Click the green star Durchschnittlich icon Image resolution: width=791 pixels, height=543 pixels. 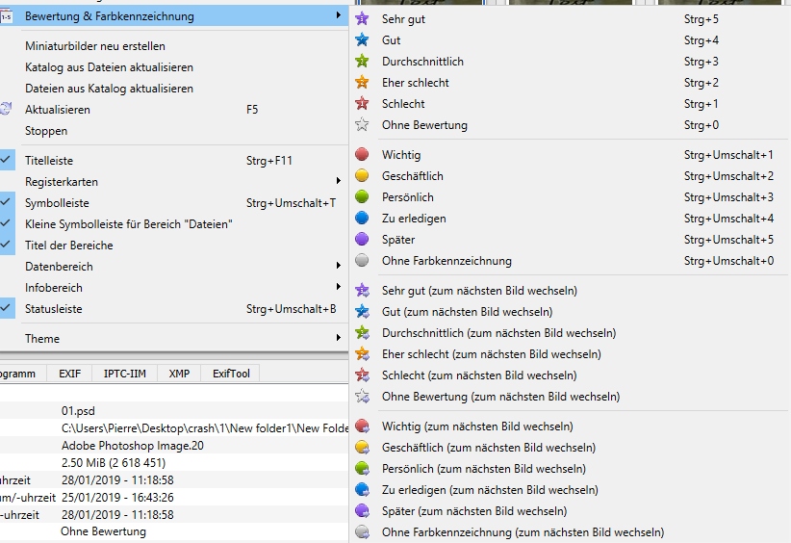[x=362, y=62]
